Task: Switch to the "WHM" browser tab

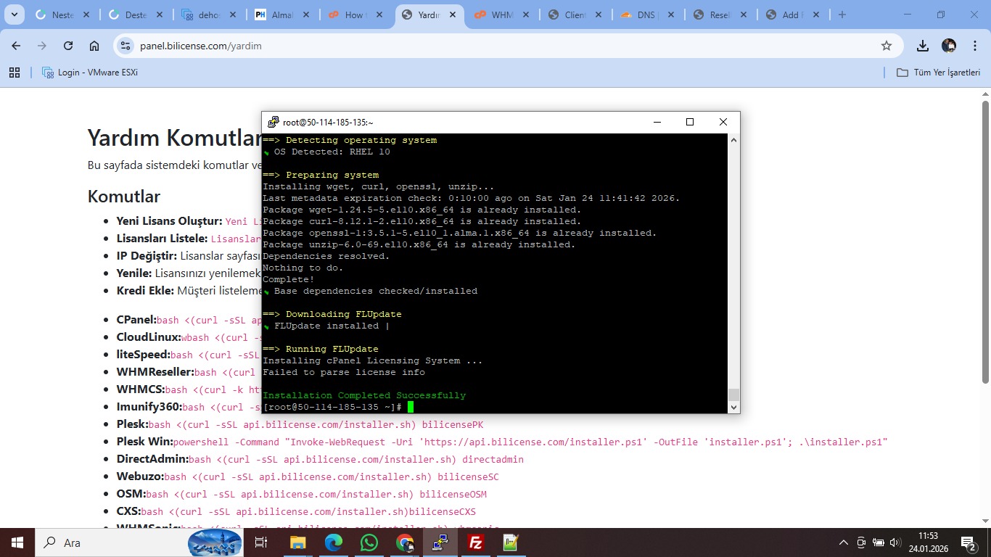Action: [502, 15]
